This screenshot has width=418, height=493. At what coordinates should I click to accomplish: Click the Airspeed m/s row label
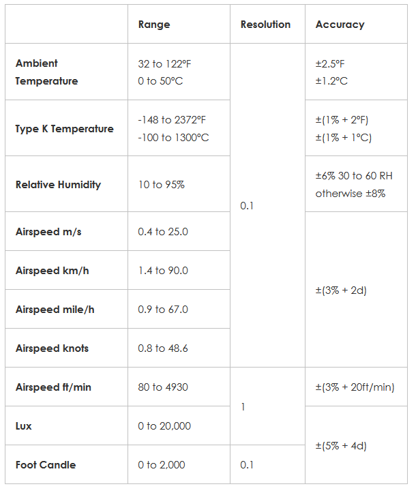[48, 232]
